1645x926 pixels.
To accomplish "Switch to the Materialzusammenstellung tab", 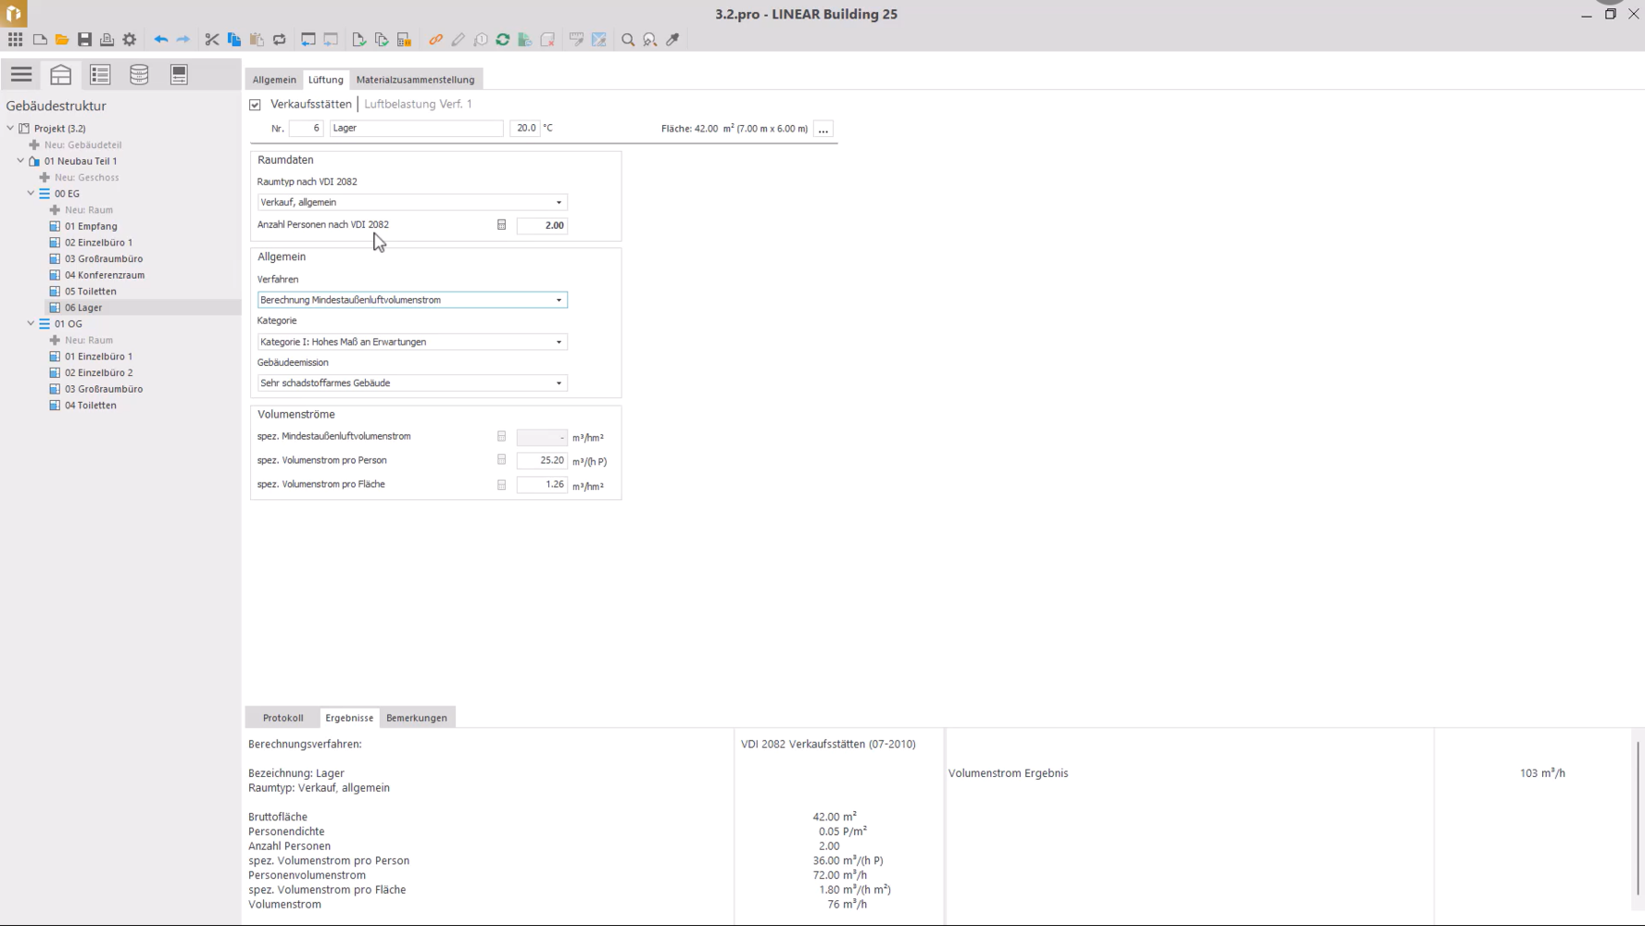I will pyautogui.click(x=415, y=80).
